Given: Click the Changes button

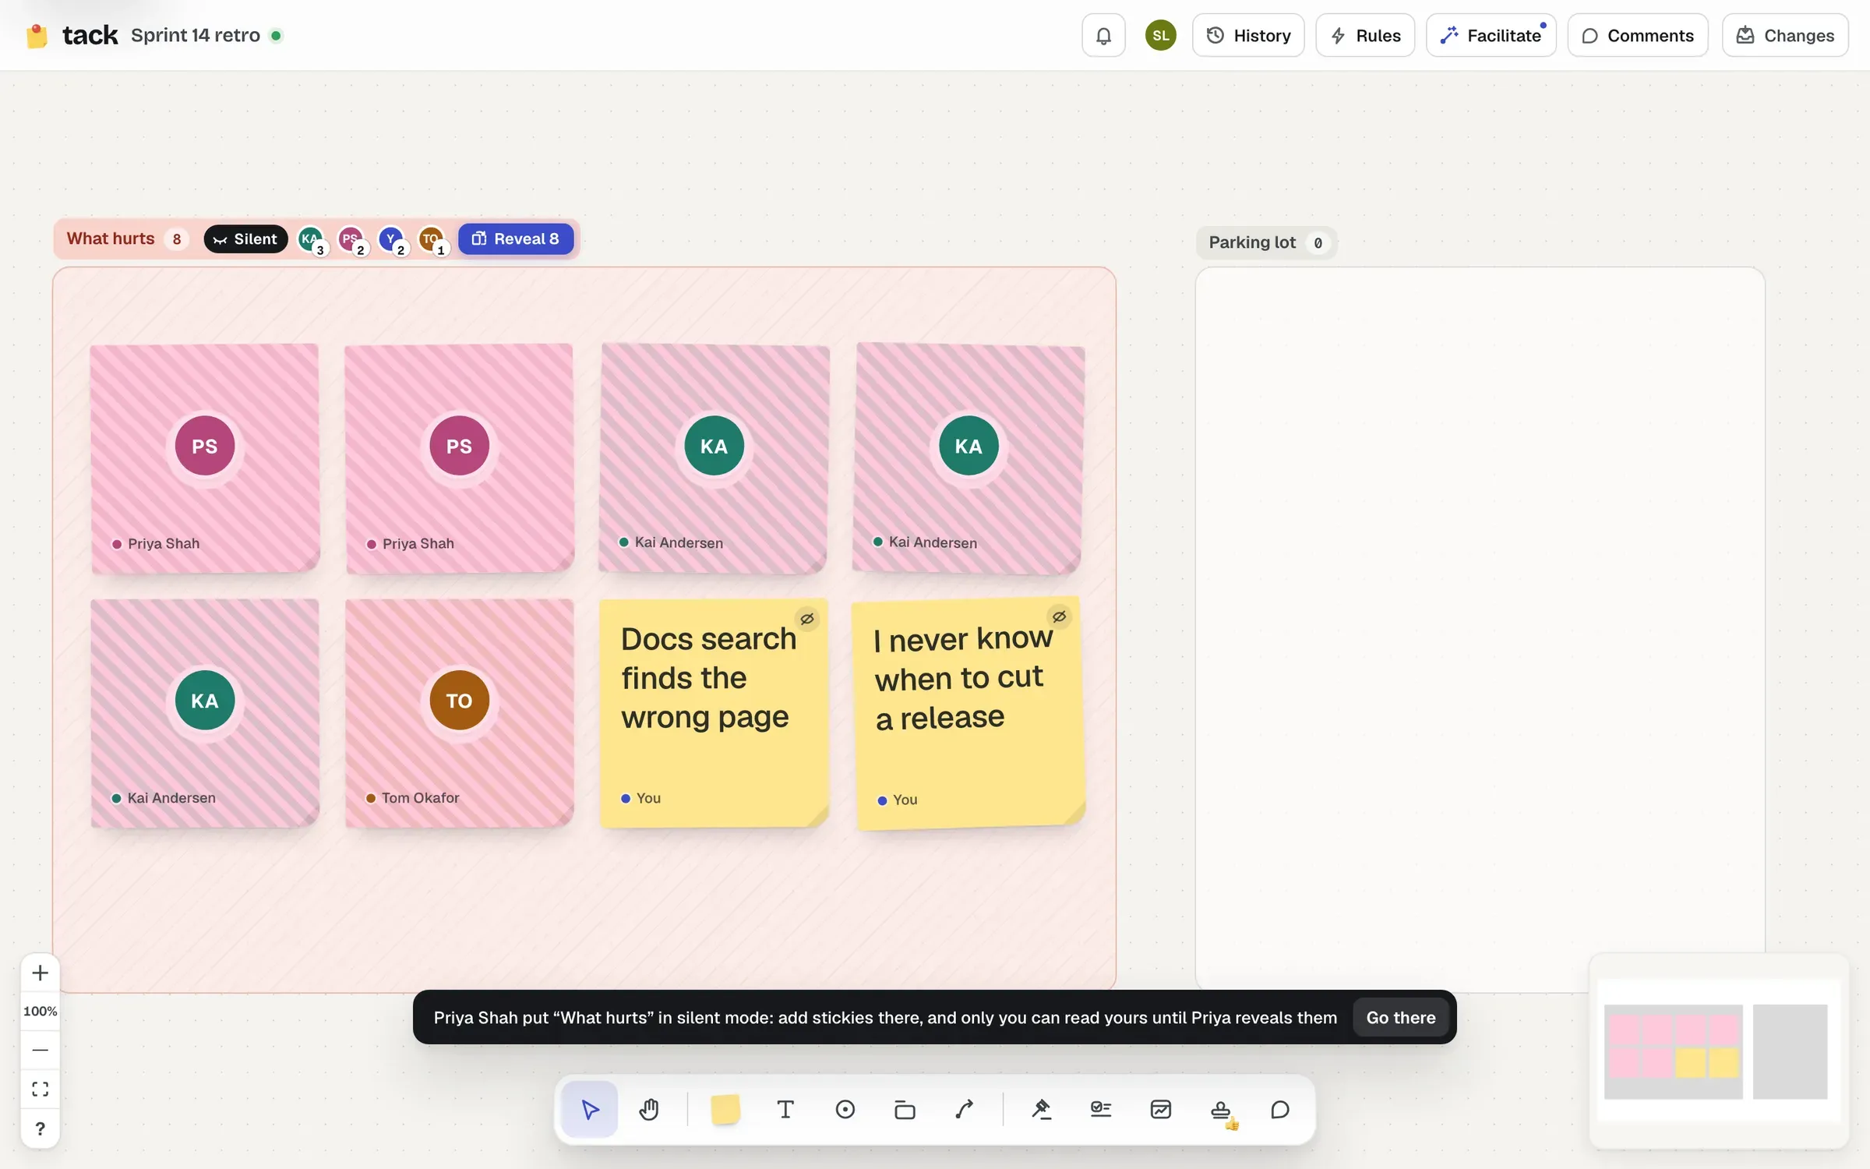Looking at the screenshot, I should click(x=1785, y=35).
